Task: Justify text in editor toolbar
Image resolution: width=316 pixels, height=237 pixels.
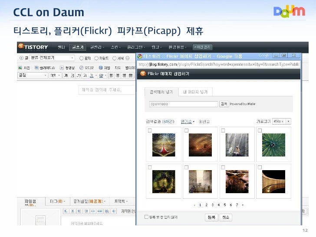Action: pos(131,76)
